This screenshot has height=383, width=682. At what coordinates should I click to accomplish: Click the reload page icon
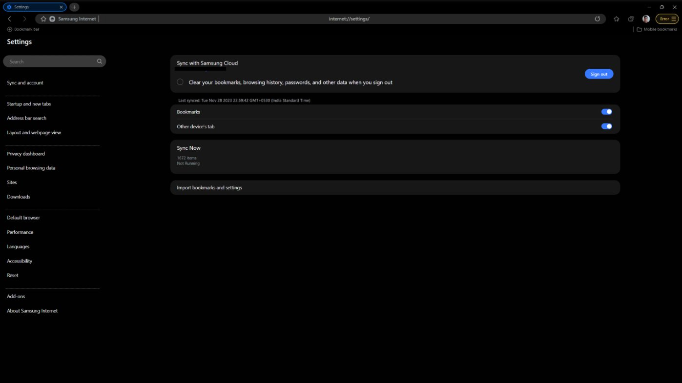click(598, 19)
